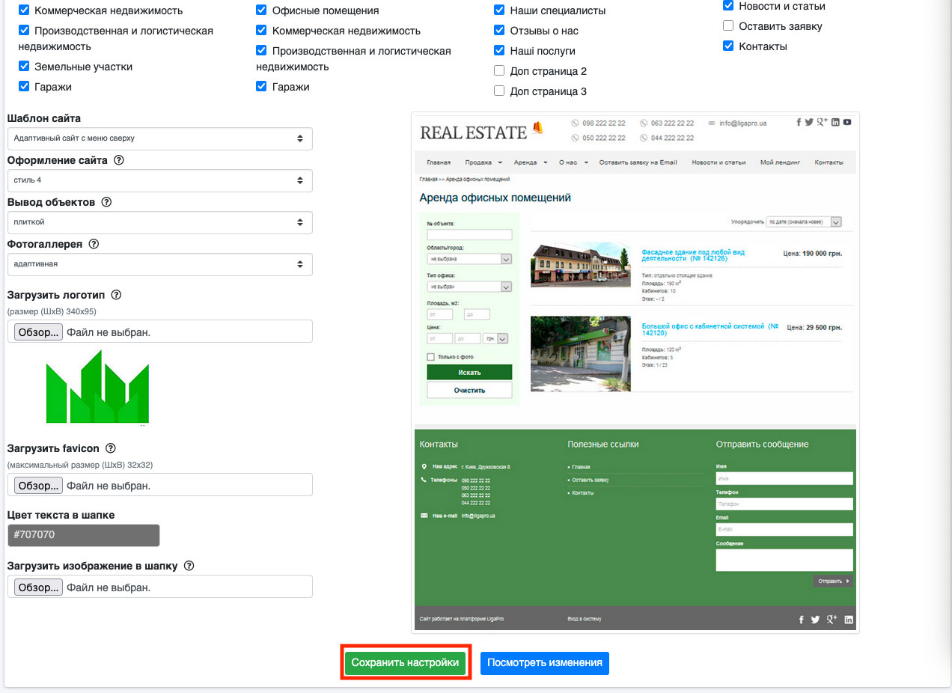952x693 pixels.
Task: Open the Шаблон сайта dropdown
Action: 159,138
